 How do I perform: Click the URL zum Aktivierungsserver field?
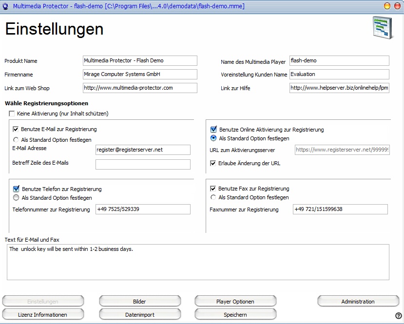coord(342,150)
